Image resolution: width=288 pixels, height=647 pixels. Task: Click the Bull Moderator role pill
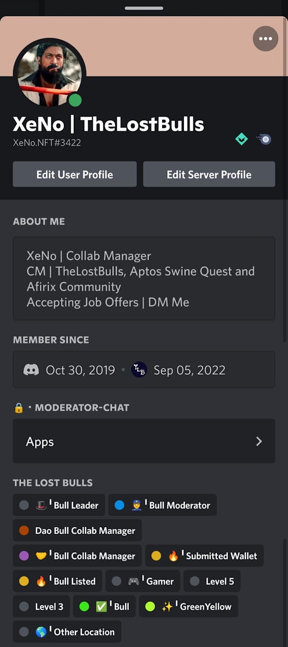click(x=163, y=505)
